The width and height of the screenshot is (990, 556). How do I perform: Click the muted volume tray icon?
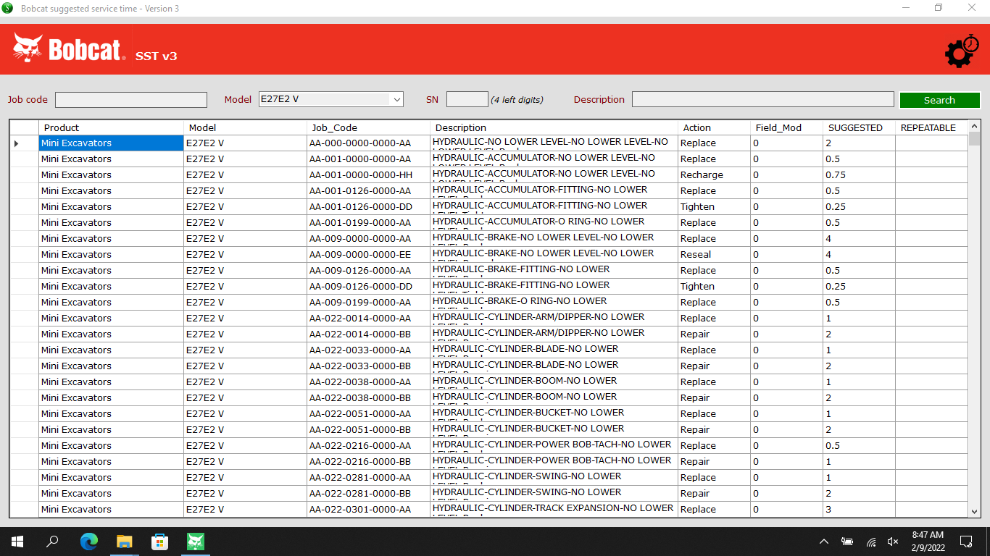(893, 542)
